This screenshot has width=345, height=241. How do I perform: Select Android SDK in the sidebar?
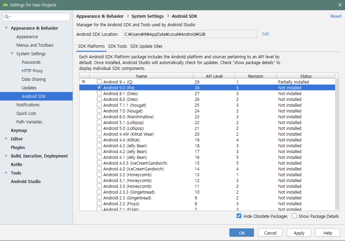36,96
